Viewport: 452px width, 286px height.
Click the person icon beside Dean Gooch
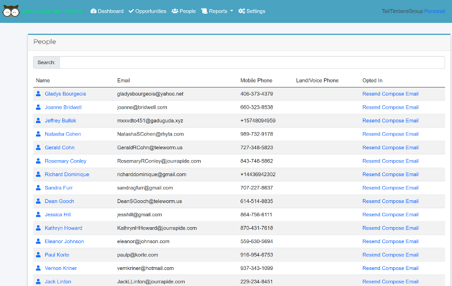tap(38, 201)
